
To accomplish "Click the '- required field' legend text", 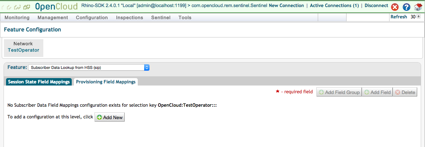I will (297, 92).
